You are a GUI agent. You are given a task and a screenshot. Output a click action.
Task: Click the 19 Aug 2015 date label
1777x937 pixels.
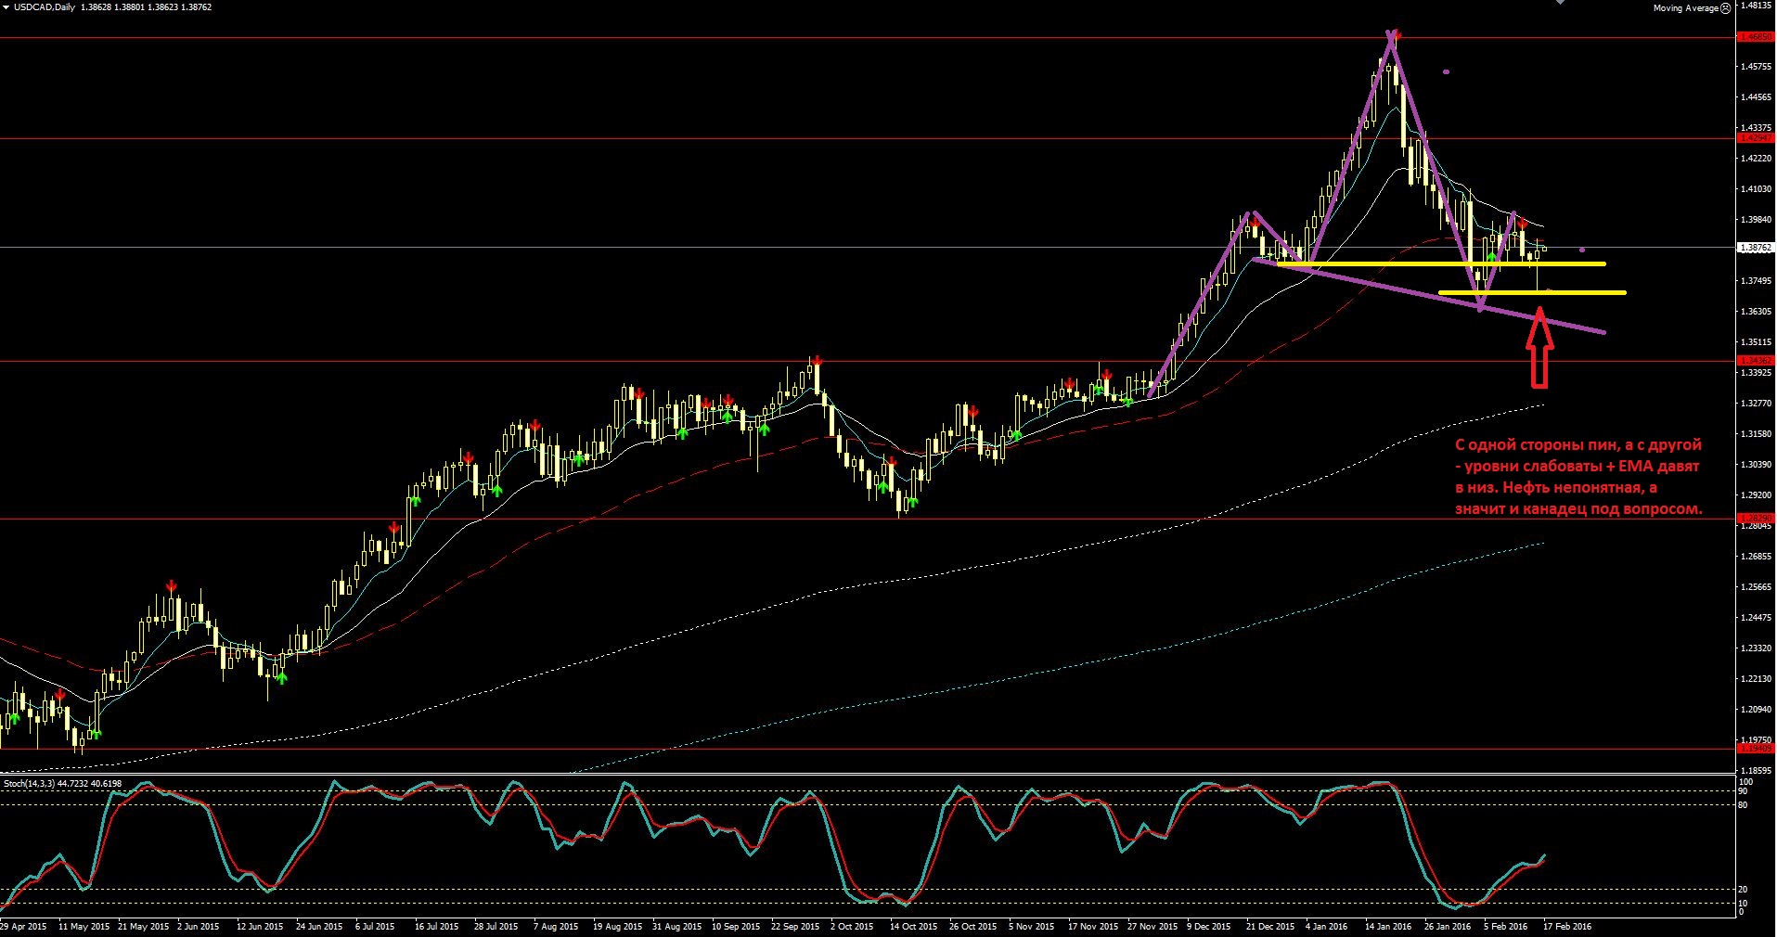click(617, 926)
